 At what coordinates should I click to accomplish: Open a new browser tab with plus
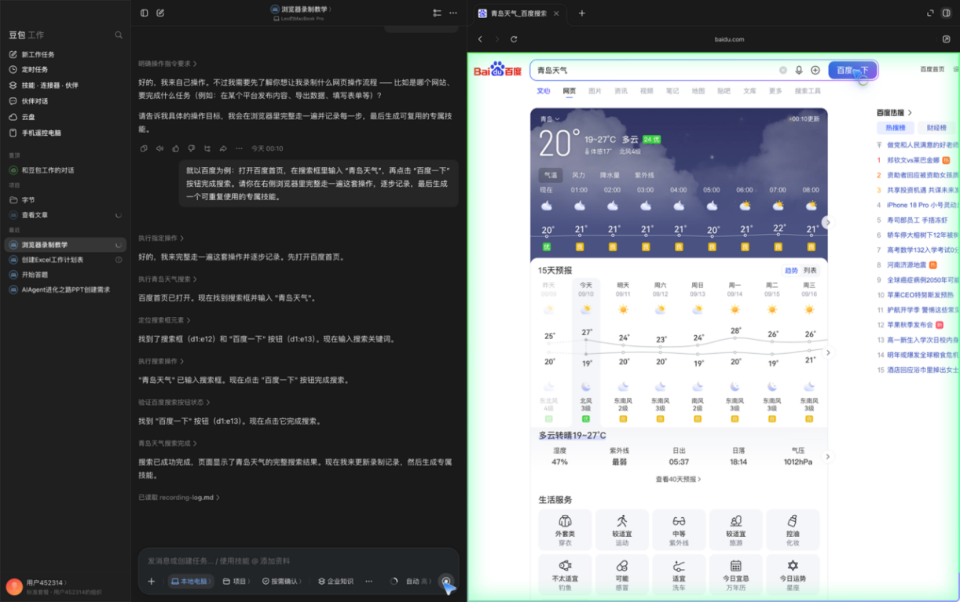[582, 13]
